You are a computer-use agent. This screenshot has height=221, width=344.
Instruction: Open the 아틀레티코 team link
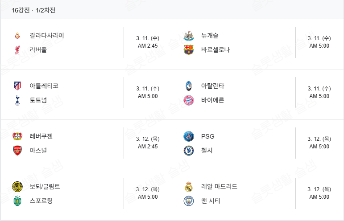coord(44,86)
